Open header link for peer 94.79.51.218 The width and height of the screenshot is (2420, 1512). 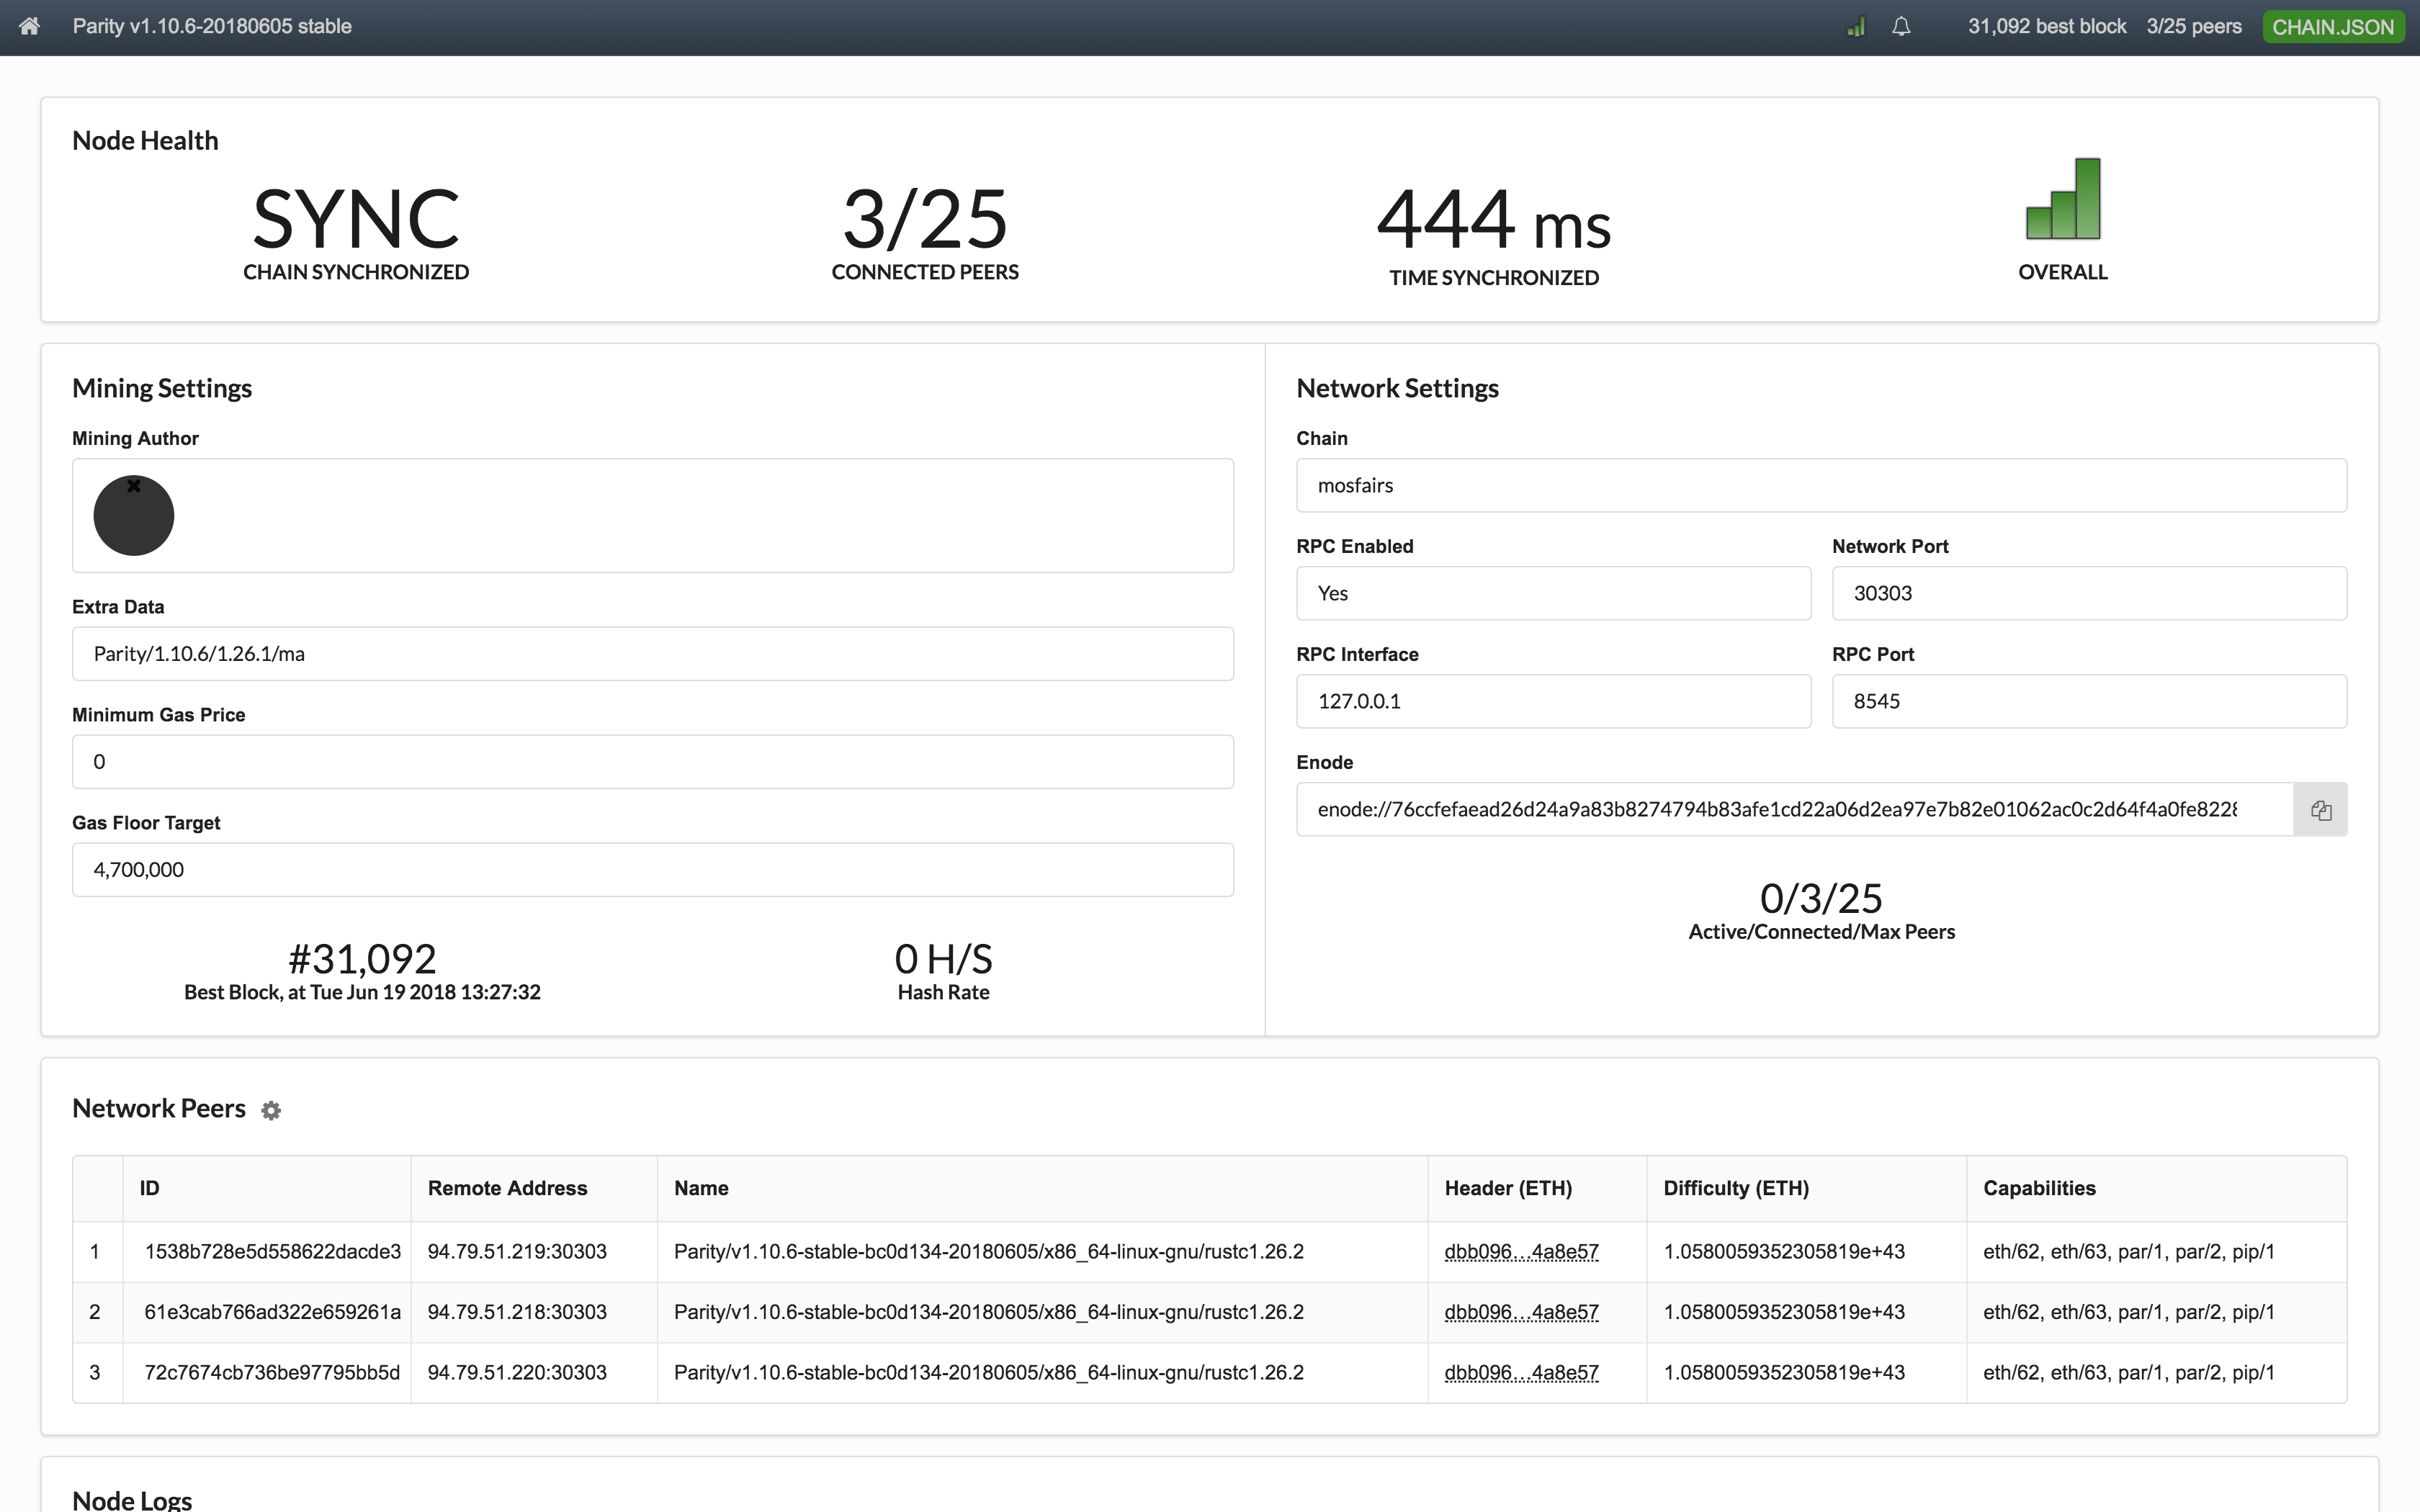pyautogui.click(x=1521, y=1312)
